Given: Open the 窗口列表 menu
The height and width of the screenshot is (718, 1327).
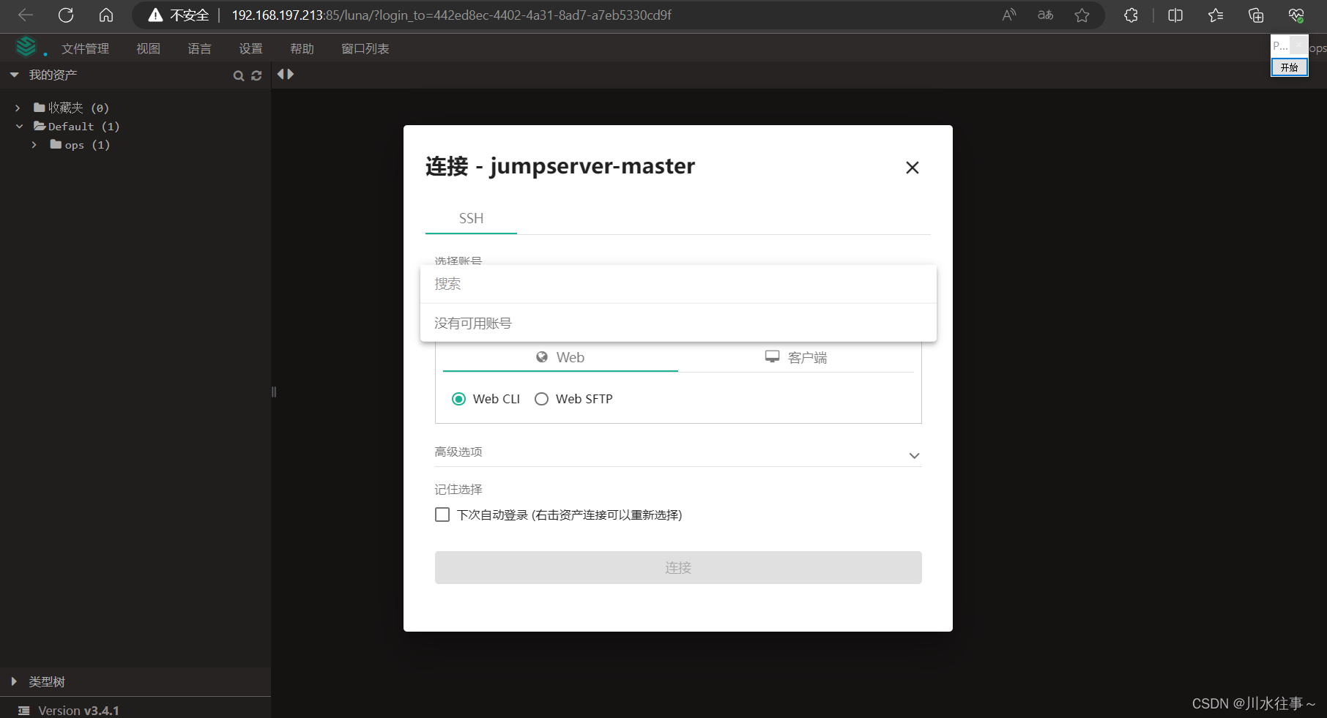Looking at the screenshot, I should pos(365,48).
